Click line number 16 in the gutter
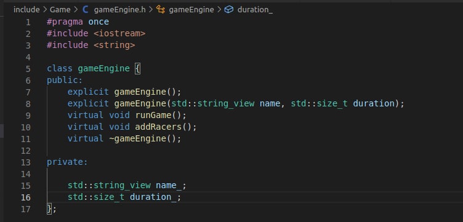463x222 pixels. point(26,197)
